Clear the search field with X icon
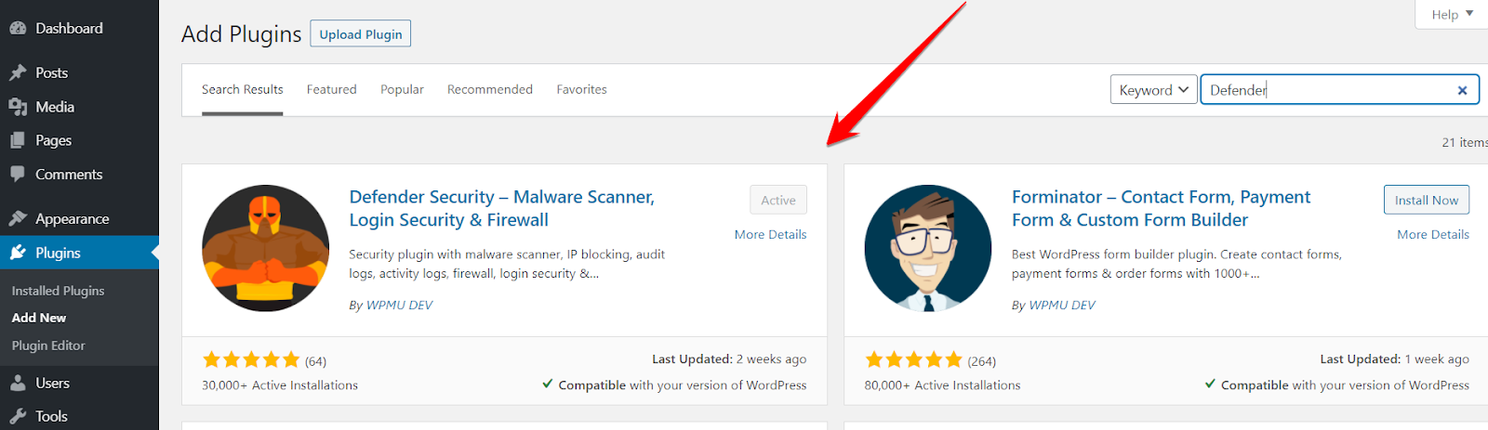 [x=1462, y=90]
